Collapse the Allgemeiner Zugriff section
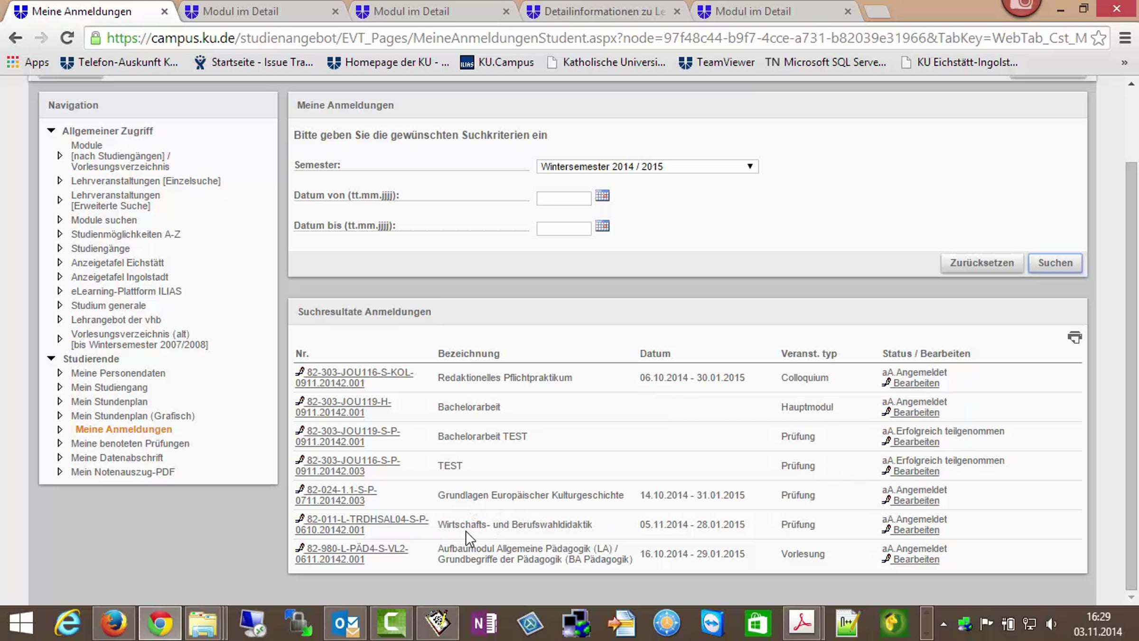This screenshot has width=1139, height=641. pyautogui.click(x=51, y=131)
